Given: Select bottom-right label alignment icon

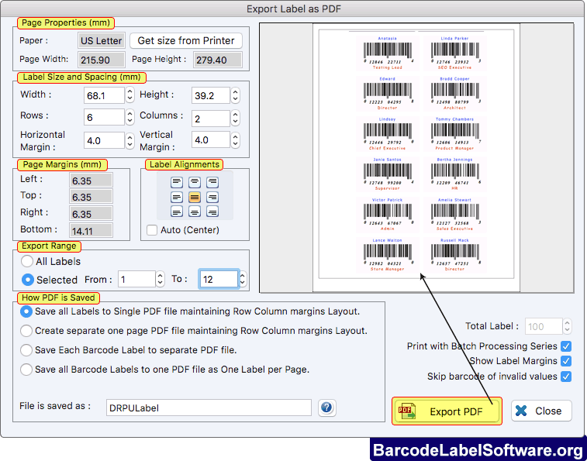Looking at the screenshot, I should (x=212, y=212).
